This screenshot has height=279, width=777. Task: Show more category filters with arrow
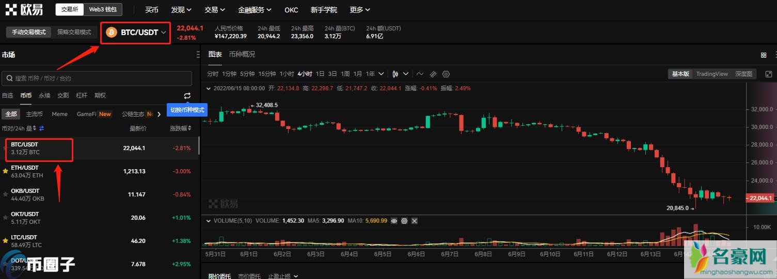click(x=159, y=114)
